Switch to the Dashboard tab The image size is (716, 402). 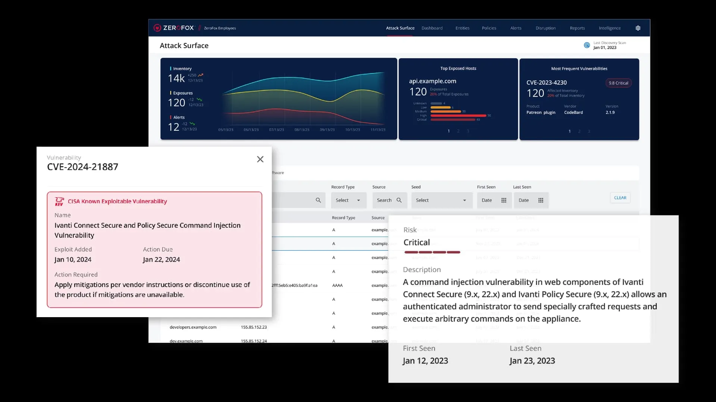tap(432, 28)
